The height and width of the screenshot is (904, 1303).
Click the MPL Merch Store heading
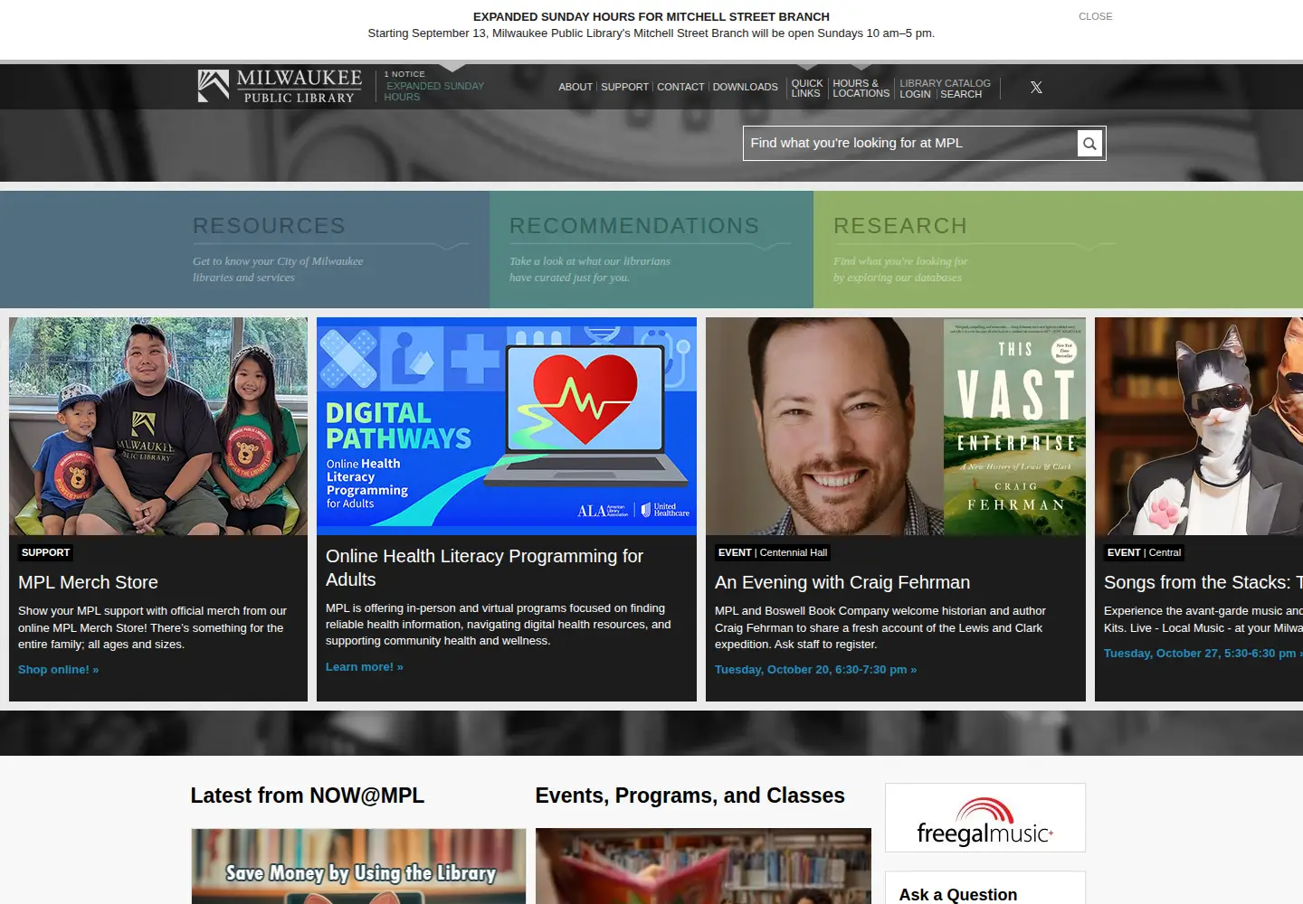88,582
